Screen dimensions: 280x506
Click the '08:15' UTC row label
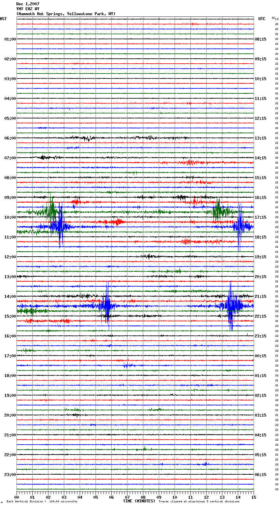261,39
